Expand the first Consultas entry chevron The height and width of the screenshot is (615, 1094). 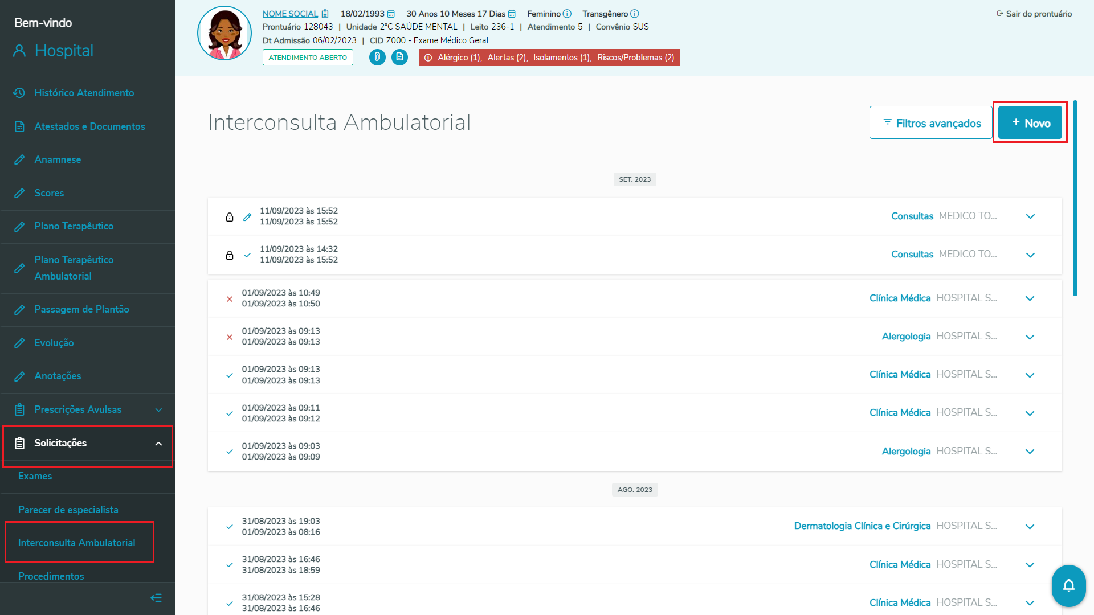[1030, 216]
